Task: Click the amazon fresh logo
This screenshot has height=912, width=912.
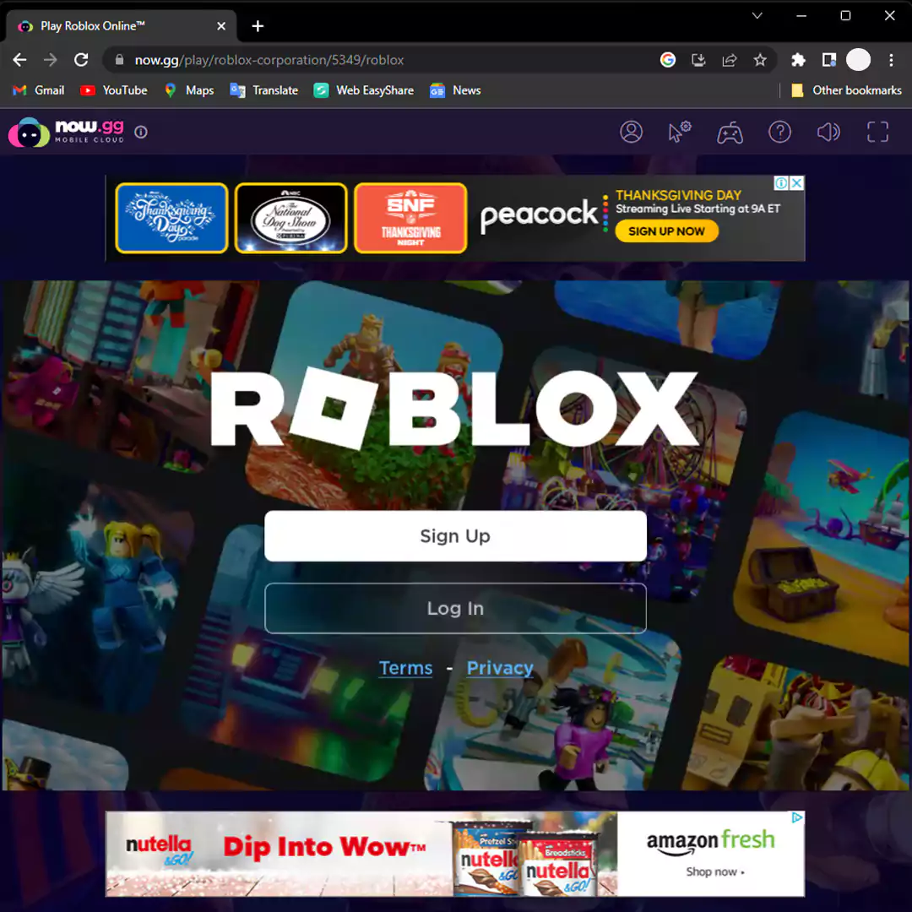Action: coord(710,842)
